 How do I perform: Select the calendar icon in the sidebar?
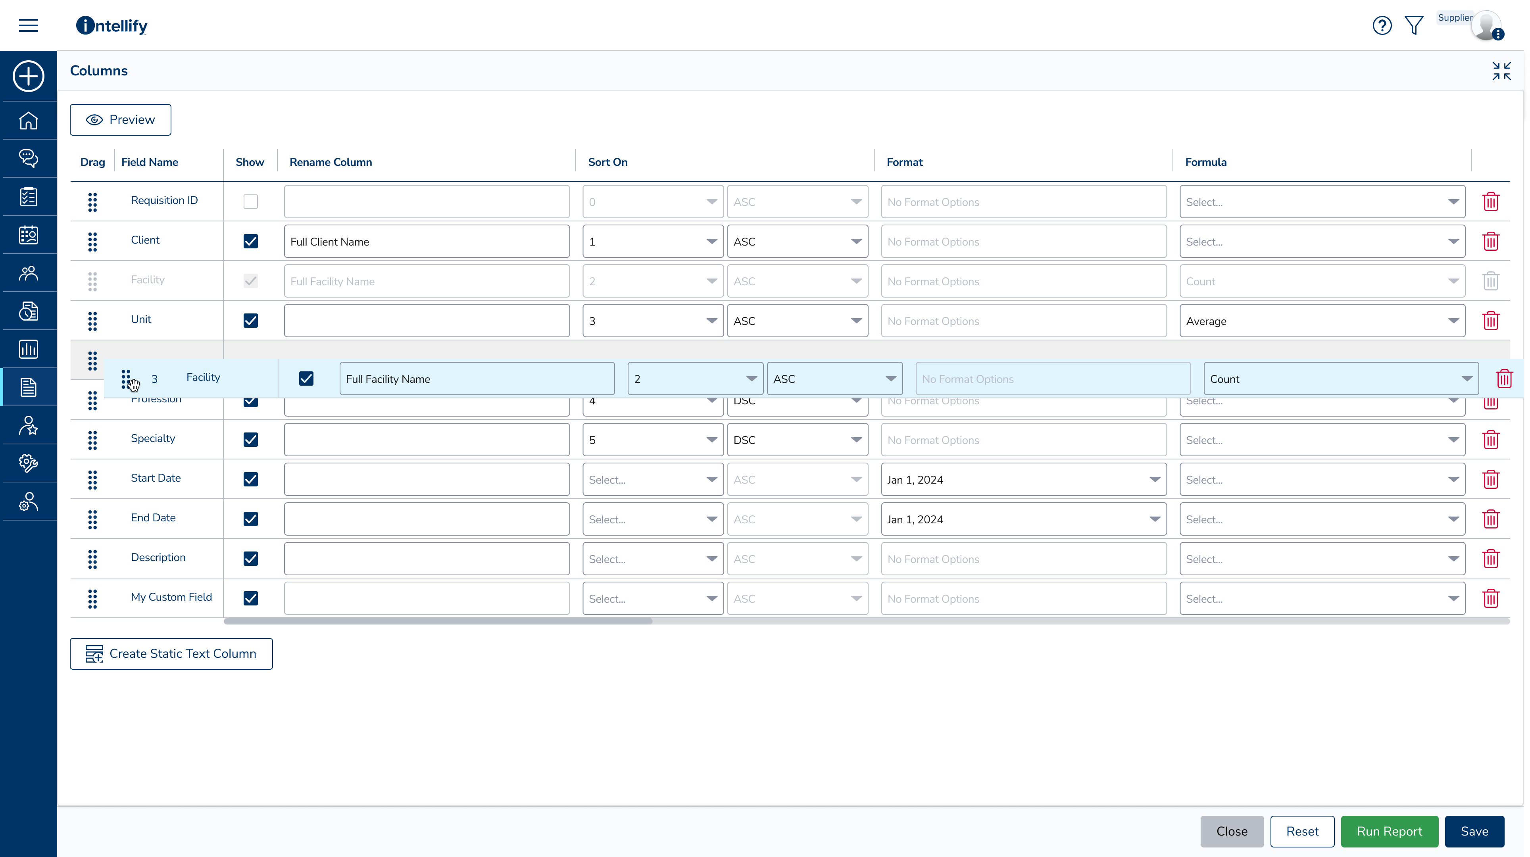point(28,234)
